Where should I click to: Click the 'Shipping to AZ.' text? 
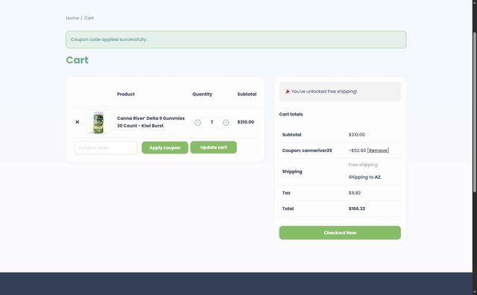[x=364, y=177]
